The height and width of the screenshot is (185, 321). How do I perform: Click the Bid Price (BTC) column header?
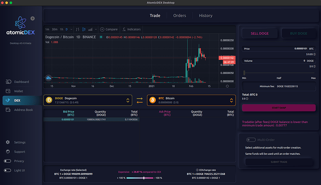(x=68, y=113)
